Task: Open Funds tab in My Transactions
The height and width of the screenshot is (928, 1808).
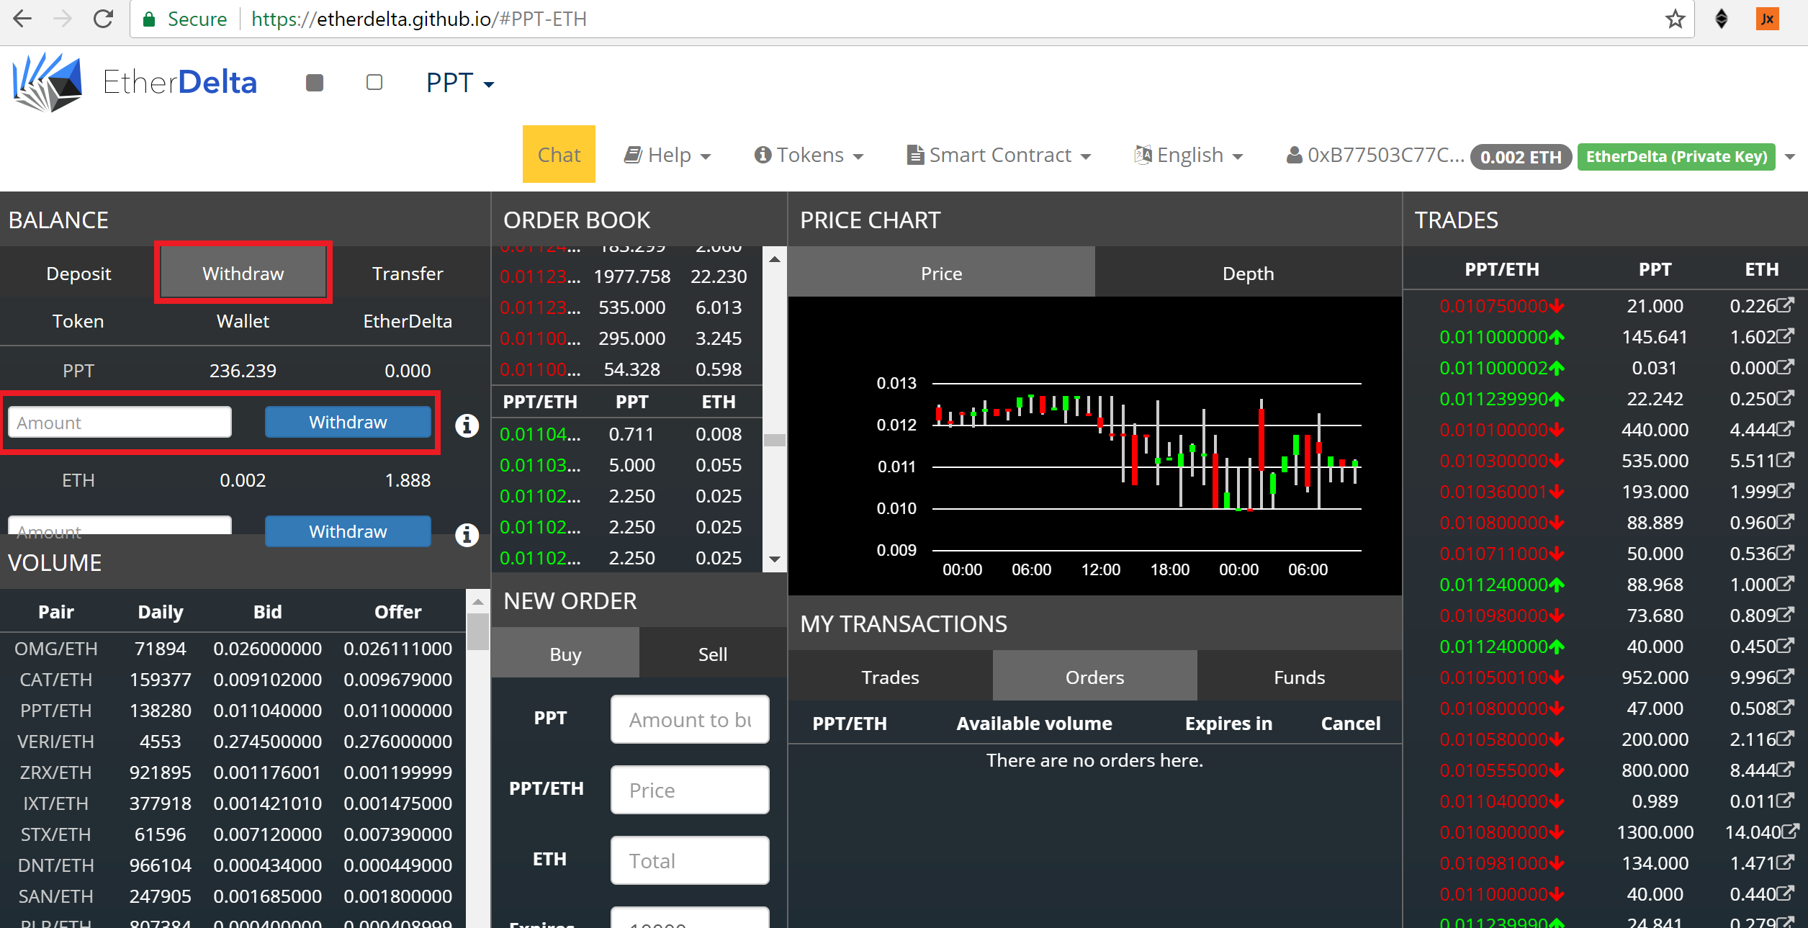Action: 1299,677
